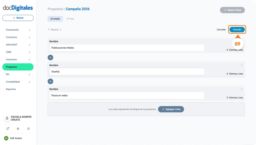Open the notifications bell icon
The image size is (256, 145).
[7, 129]
